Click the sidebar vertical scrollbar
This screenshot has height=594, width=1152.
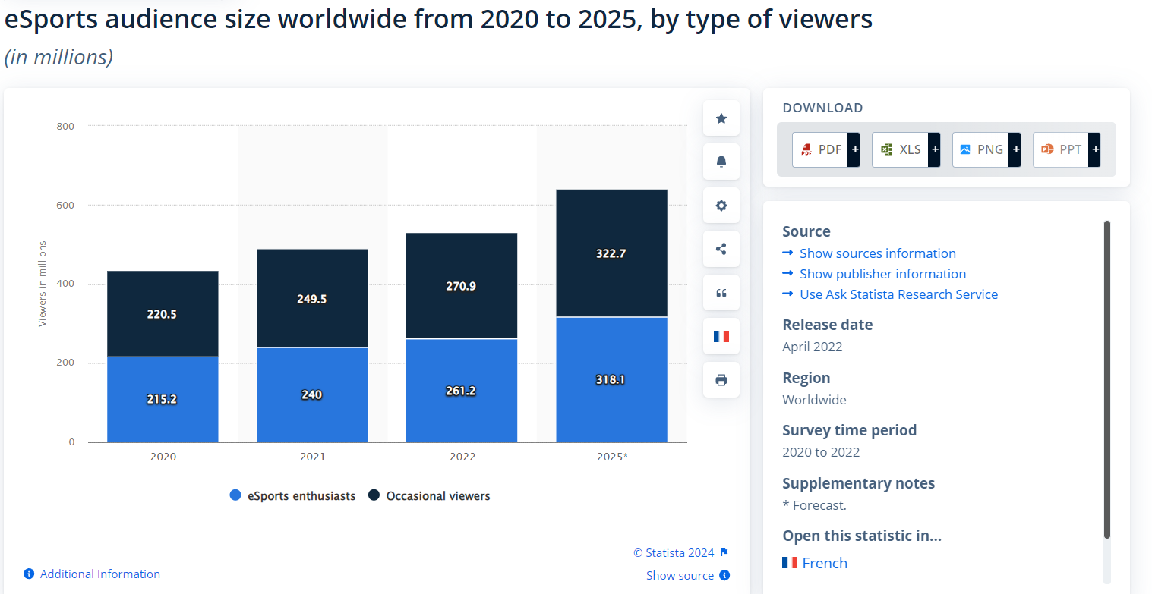[1106, 379]
